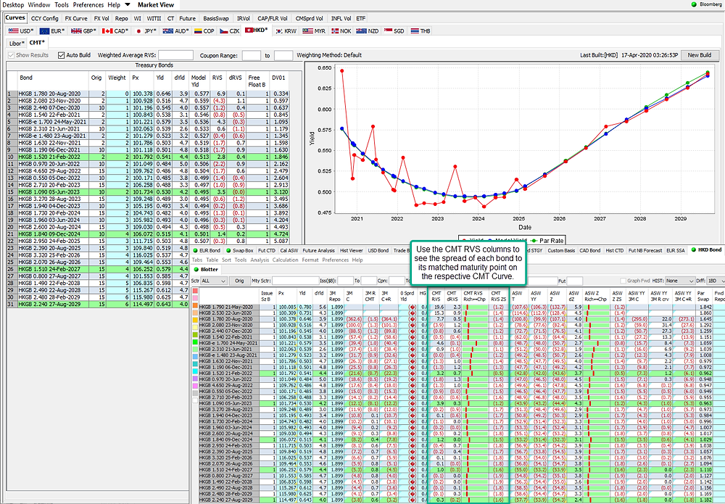Click the Iss($B) input field
This screenshot has width=725, height=504.
[x=345, y=281]
